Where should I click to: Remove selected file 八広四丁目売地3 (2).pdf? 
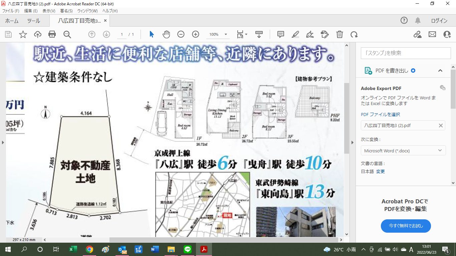(x=441, y=126)
